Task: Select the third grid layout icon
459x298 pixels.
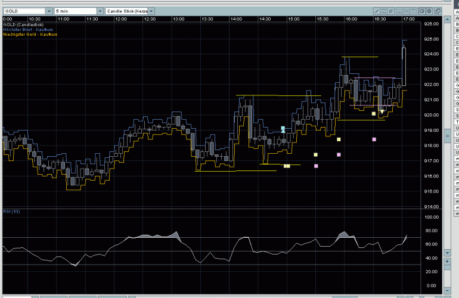Action: pos(414,11)
